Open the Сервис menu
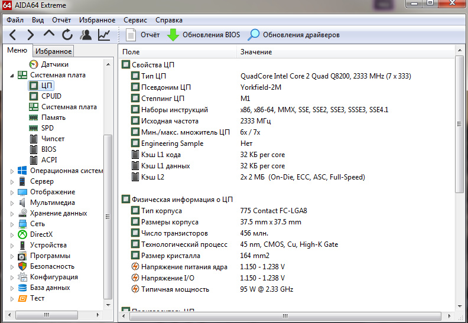 [135, 20]
